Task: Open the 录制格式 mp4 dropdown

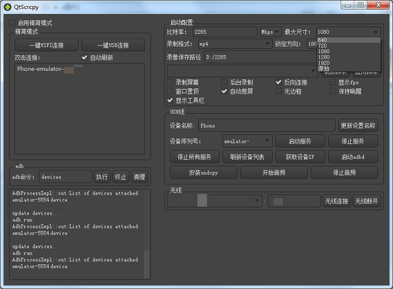Action: [235, 44]
